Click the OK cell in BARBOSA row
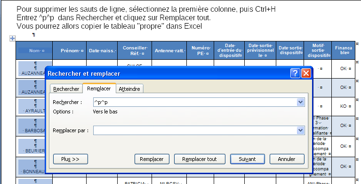The width and height of the screenshot is (361, 184). 344,126
